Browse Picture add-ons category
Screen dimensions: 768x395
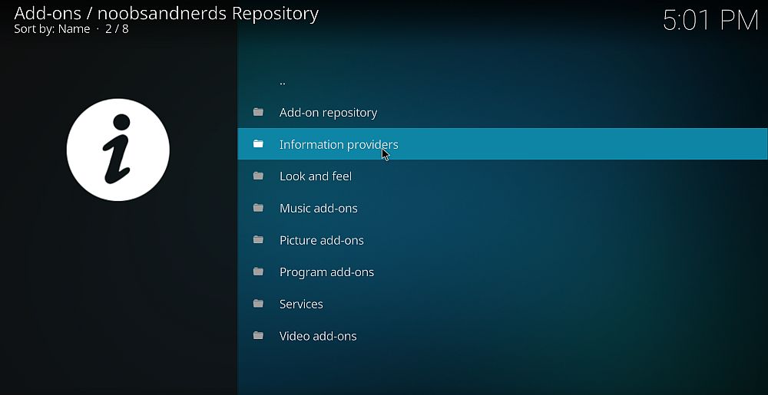pyautogui.click(x=502, y=240)
